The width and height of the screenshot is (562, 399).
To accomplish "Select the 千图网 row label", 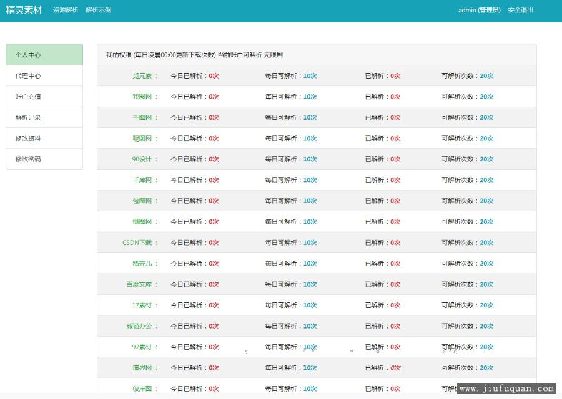I will click(x=142, y=117).
